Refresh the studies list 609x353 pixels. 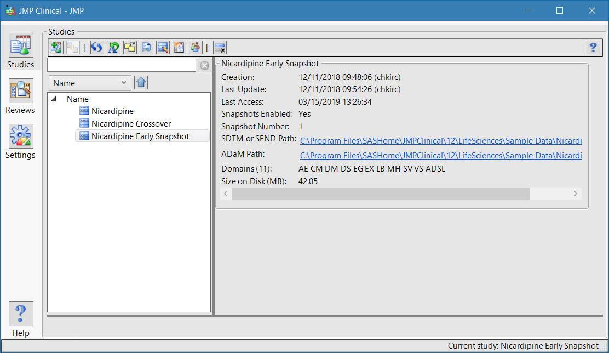click(96, 47)
